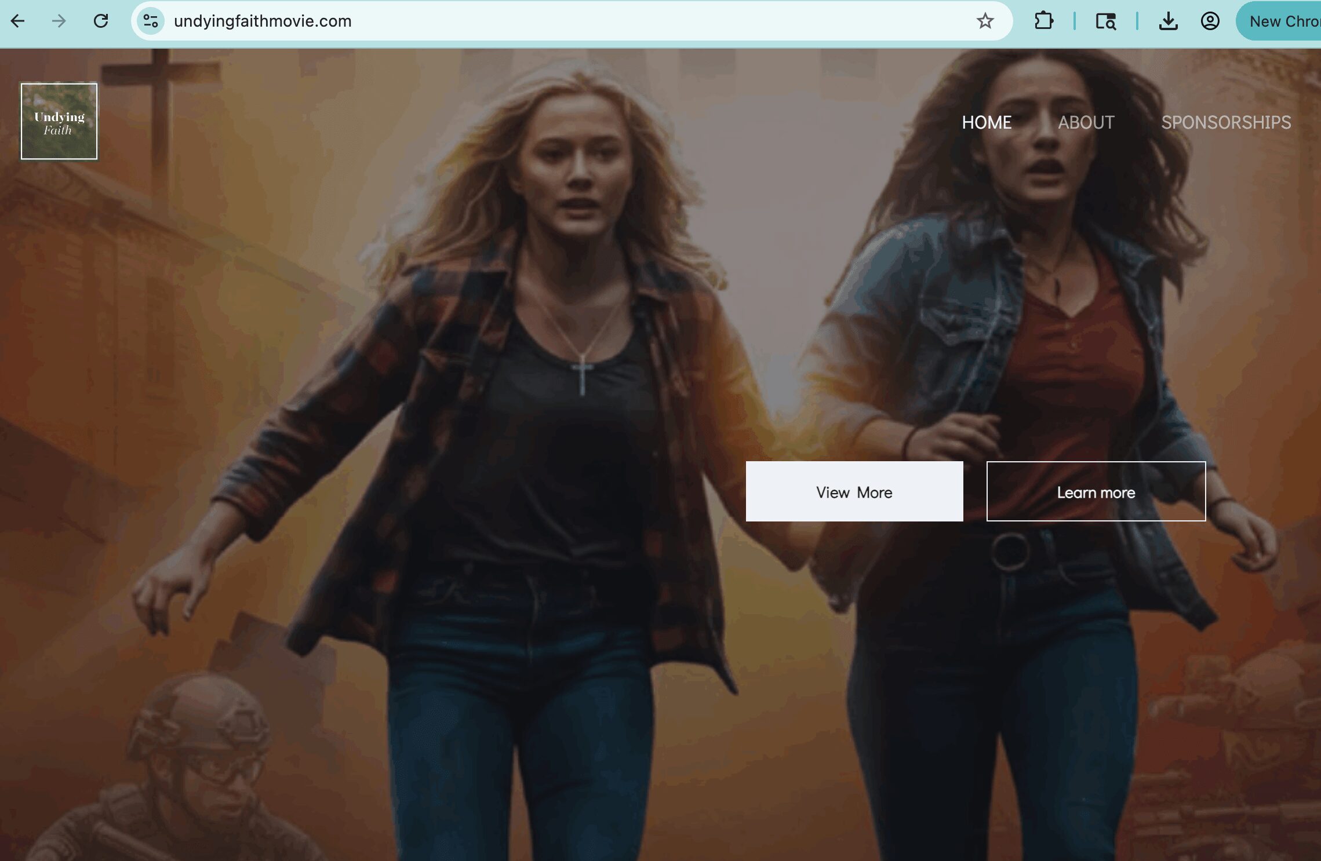The width and height of the screenshot is (1321, 861).
Task: Click the Undying Faith logo
Action: [x=59, y=121]
